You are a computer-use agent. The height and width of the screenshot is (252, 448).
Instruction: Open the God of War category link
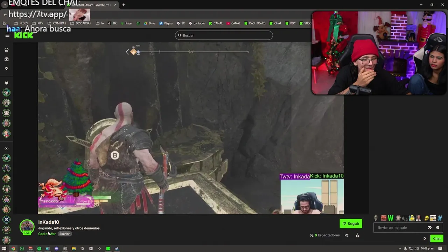(47, 234)
